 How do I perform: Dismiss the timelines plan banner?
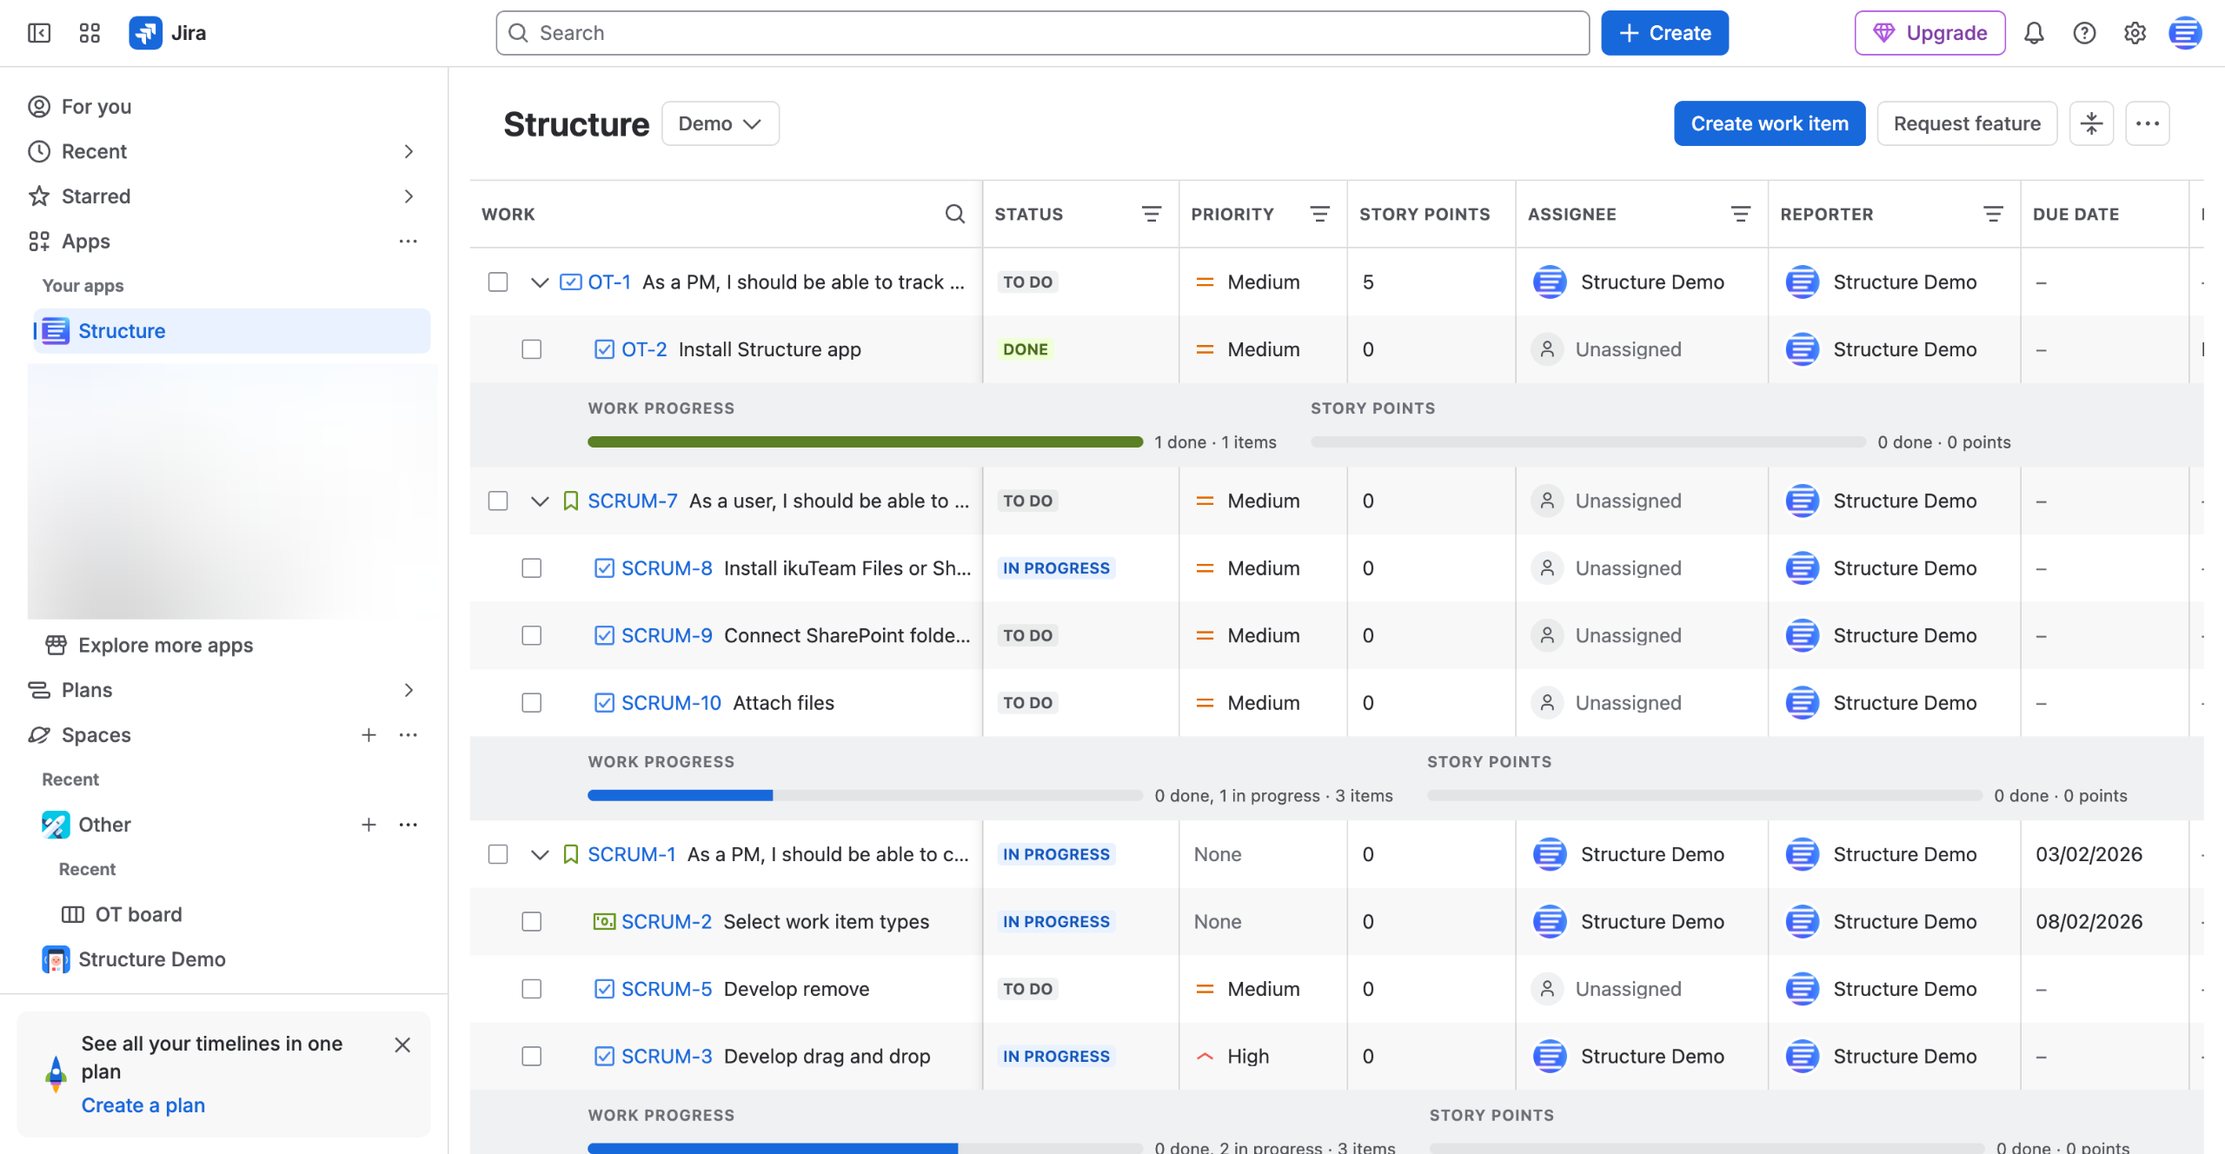(x=402, y=1045)
